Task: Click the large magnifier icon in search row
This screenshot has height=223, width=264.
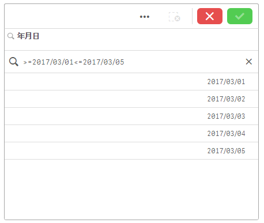Action: coord(14,62)
